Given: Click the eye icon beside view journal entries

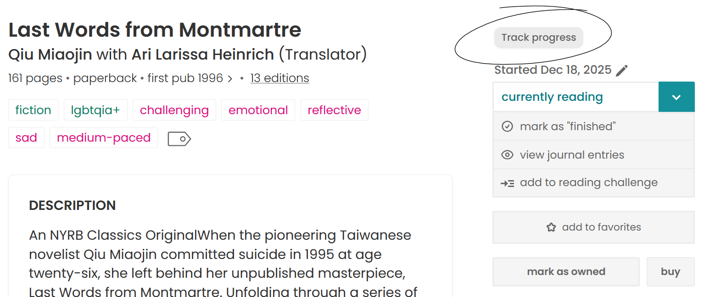Looking at the screenshot, I should [x=507, y=155].
